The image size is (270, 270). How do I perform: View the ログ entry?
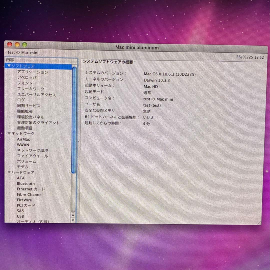[x=21, y=100]
